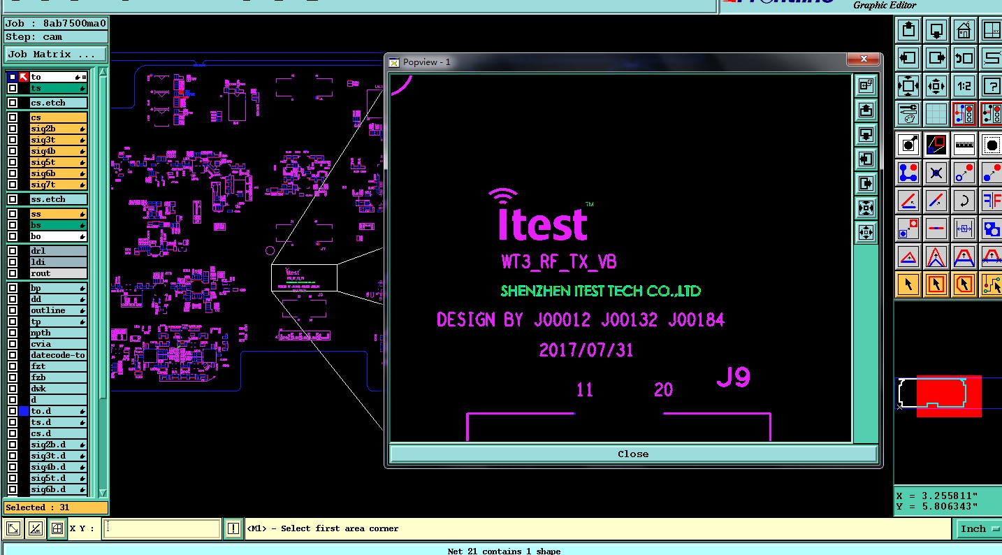Click the red-blue horizontal line segment icon

[936, 229]
